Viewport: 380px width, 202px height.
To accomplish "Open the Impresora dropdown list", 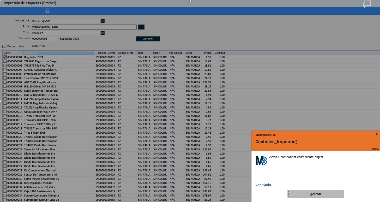I will pos(102,21).
